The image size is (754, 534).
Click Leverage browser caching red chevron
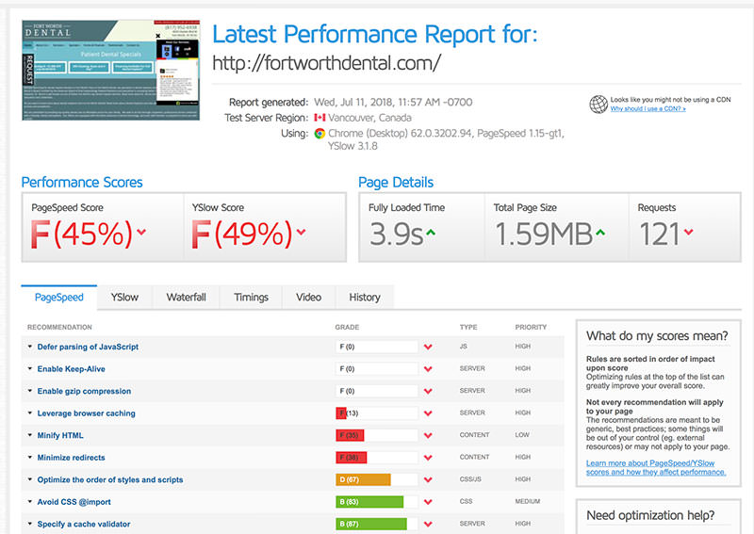[428, 413]
